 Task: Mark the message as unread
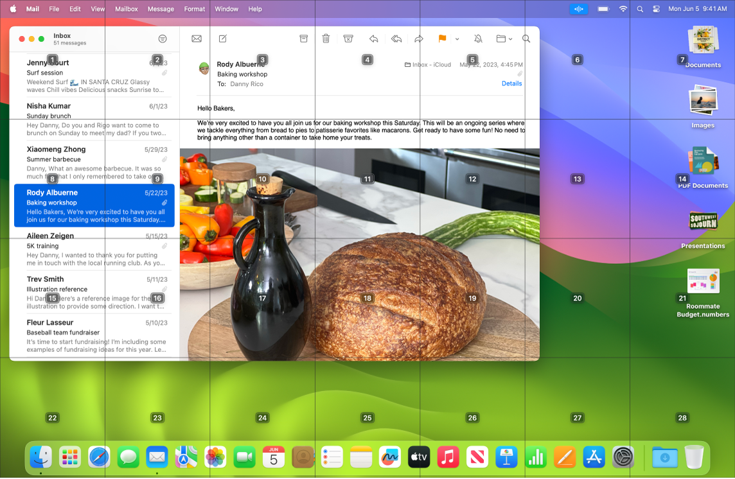tap(196, 39)
